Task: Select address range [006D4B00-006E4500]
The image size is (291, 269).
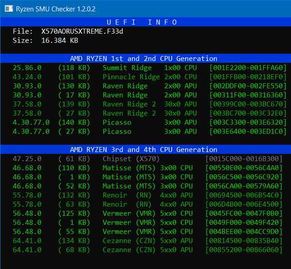Action: [244, 204]
